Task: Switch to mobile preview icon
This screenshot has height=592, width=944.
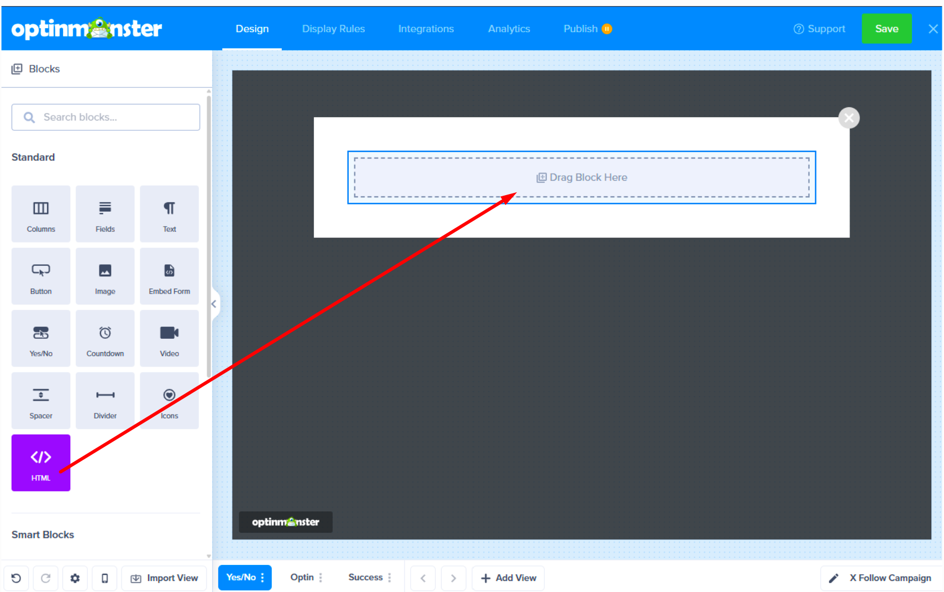Action: [104, 578]
